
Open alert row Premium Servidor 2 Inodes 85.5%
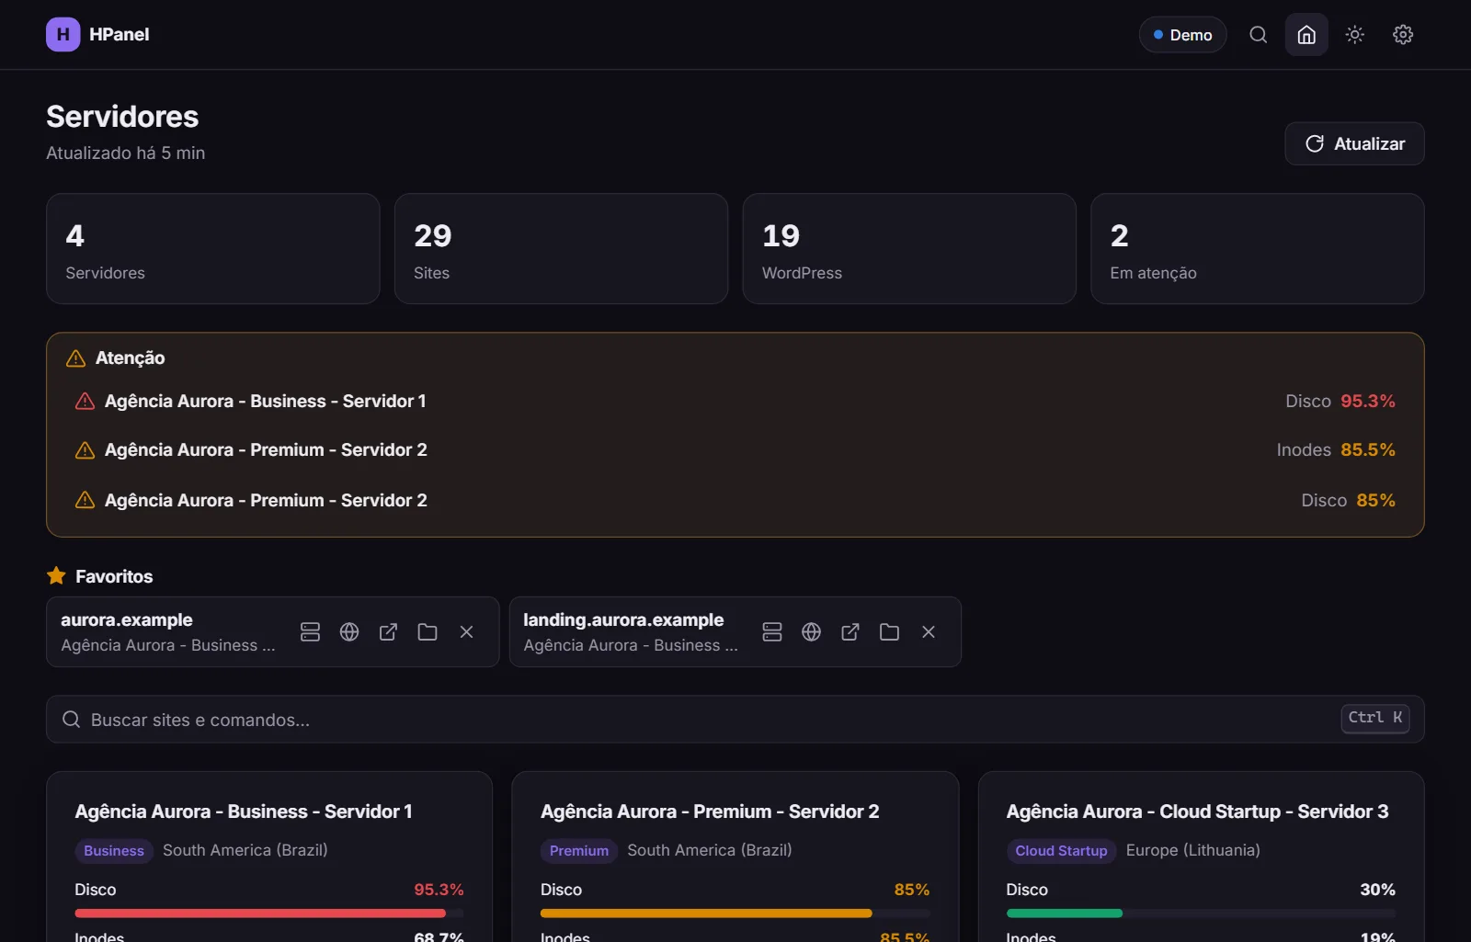point(735,450)
